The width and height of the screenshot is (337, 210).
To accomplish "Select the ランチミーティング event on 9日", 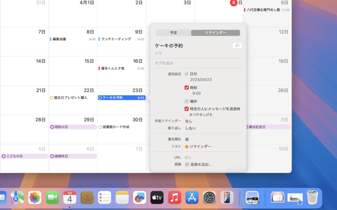I will pyautogui.click(x=121, y=39).
